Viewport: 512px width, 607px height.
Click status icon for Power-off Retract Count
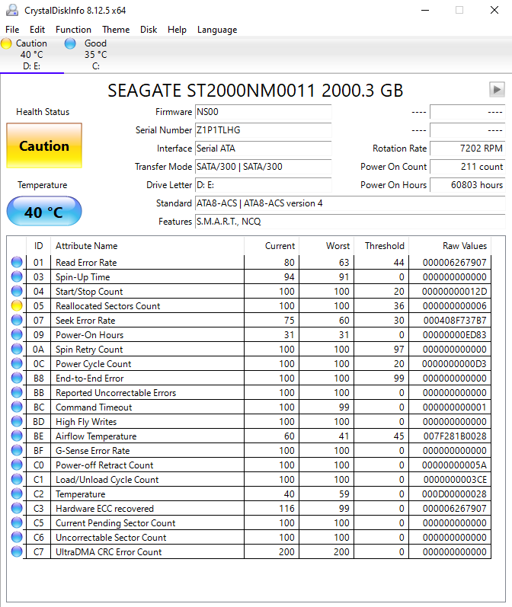pyautogui.click(x=17, y=465)
